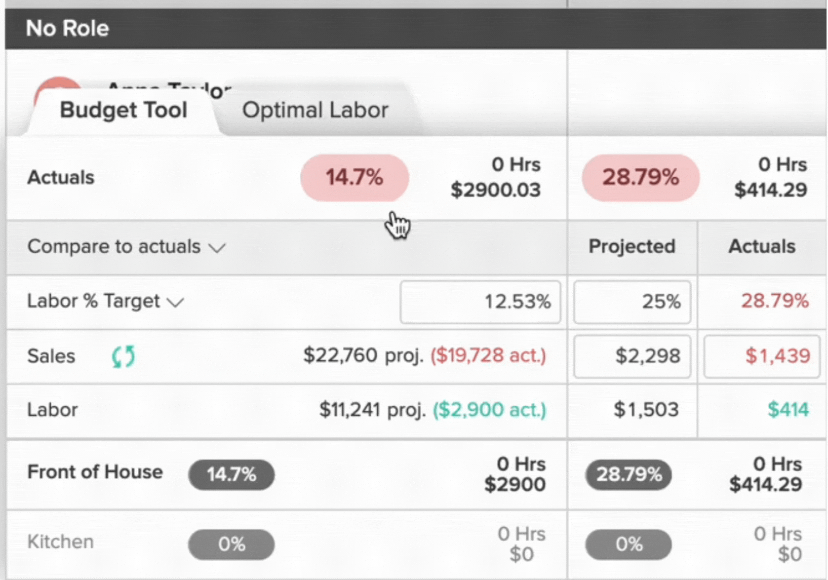Click the green $2,900 actual labor text
The height and width of the screenshot is (580, 828).
point(489,410)
